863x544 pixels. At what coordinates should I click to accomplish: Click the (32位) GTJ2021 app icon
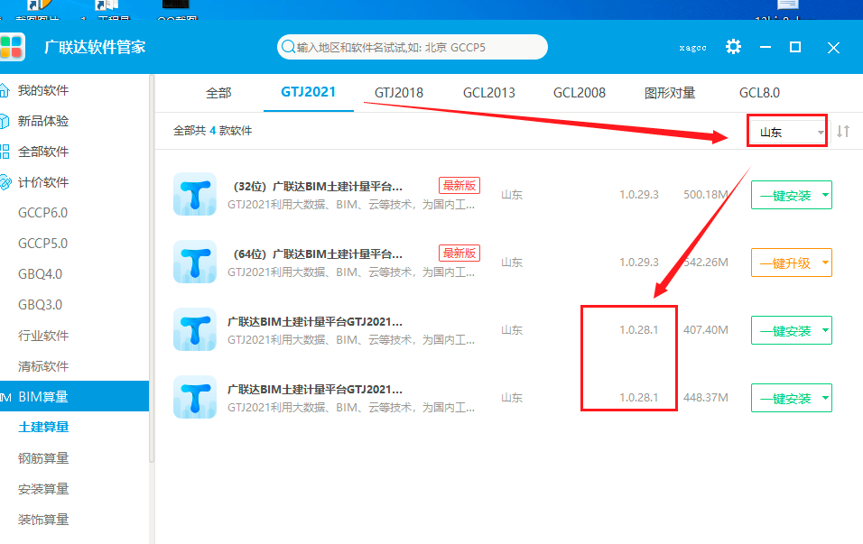coord(195,194)
